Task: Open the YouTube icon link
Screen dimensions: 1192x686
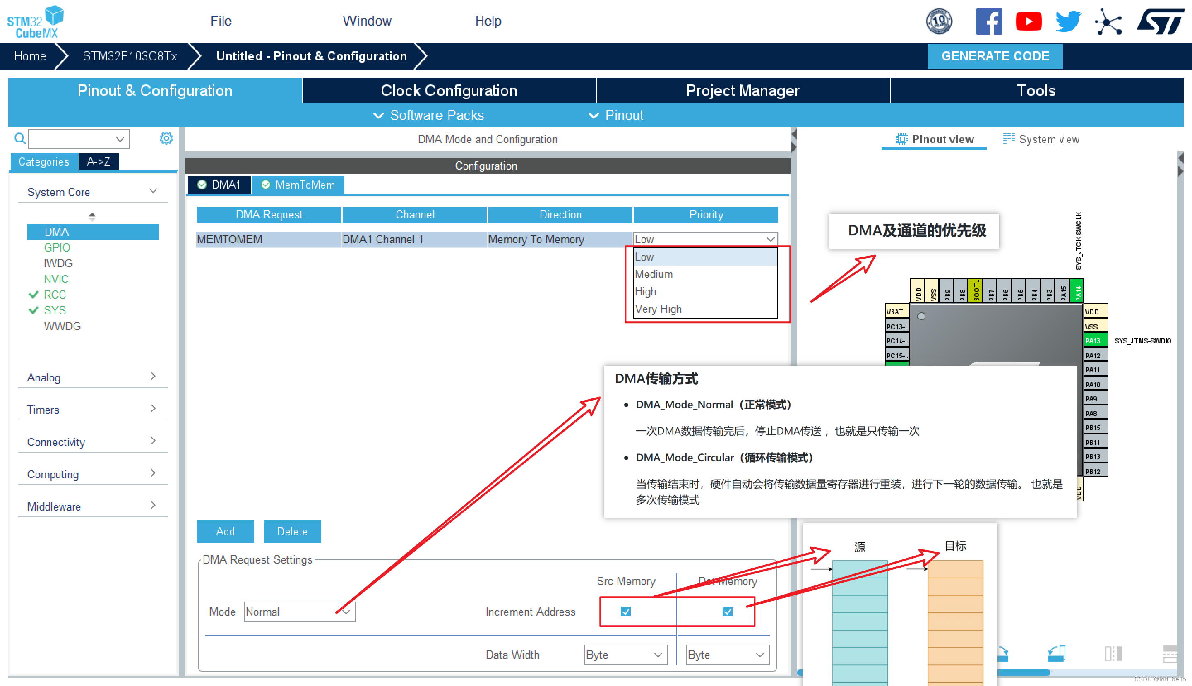Action: [x=1028, y=21]
